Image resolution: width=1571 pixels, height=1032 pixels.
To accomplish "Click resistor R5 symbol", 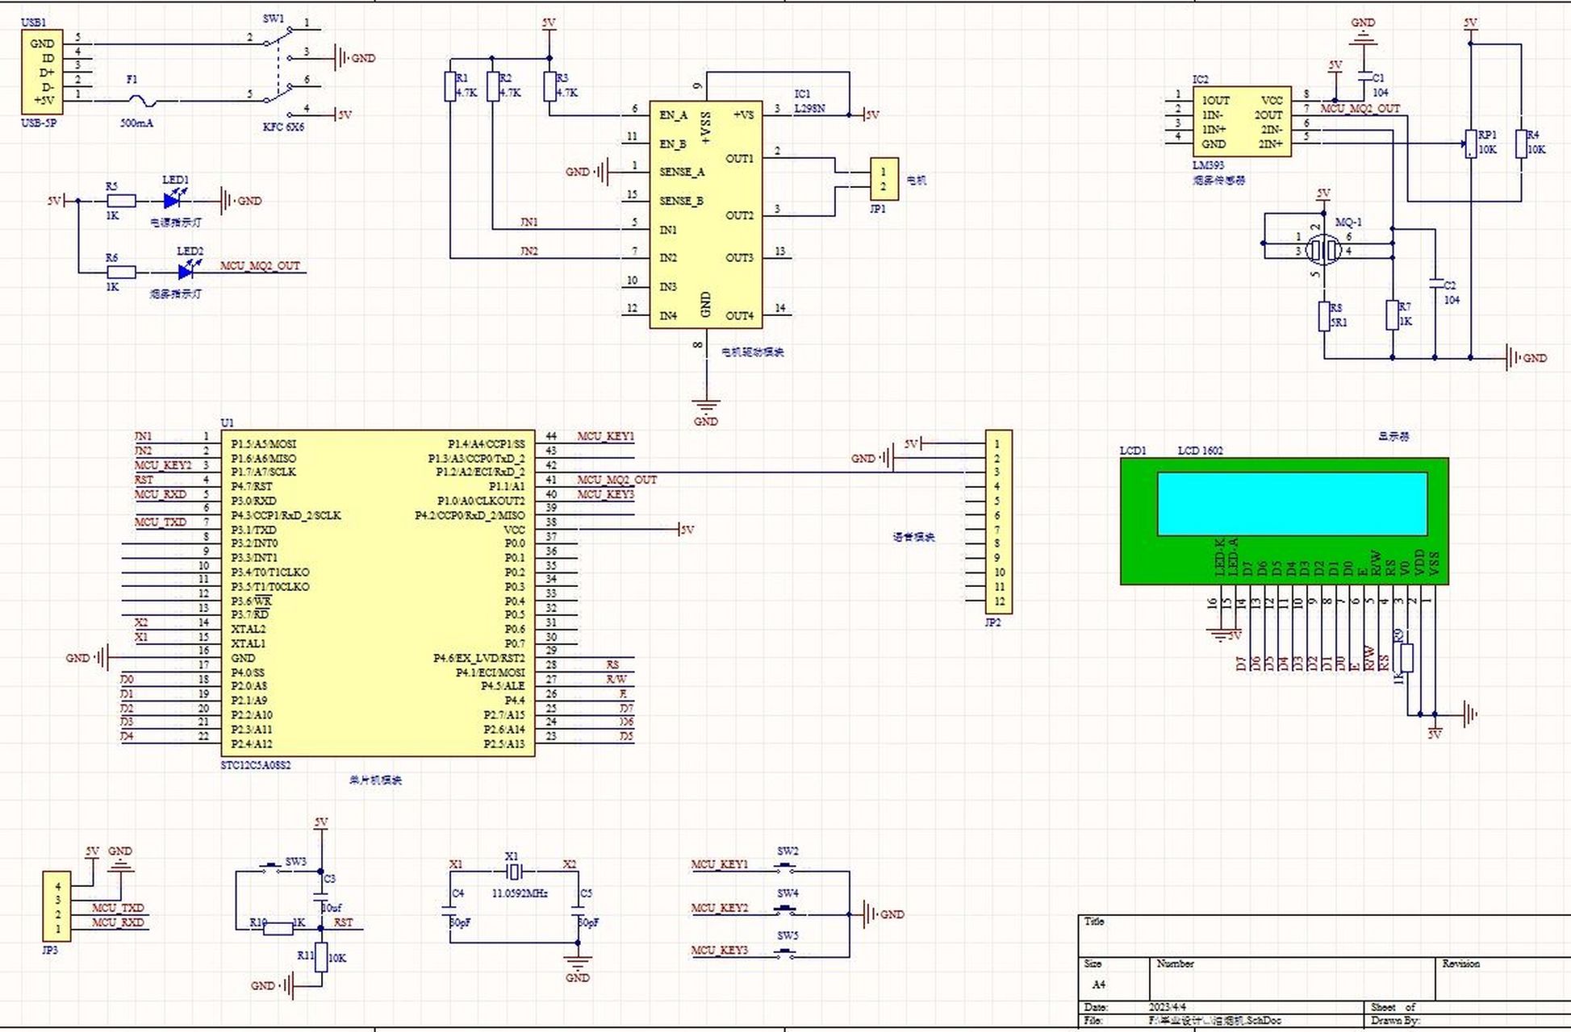I will pyautogui.click(x=121, y=201).
